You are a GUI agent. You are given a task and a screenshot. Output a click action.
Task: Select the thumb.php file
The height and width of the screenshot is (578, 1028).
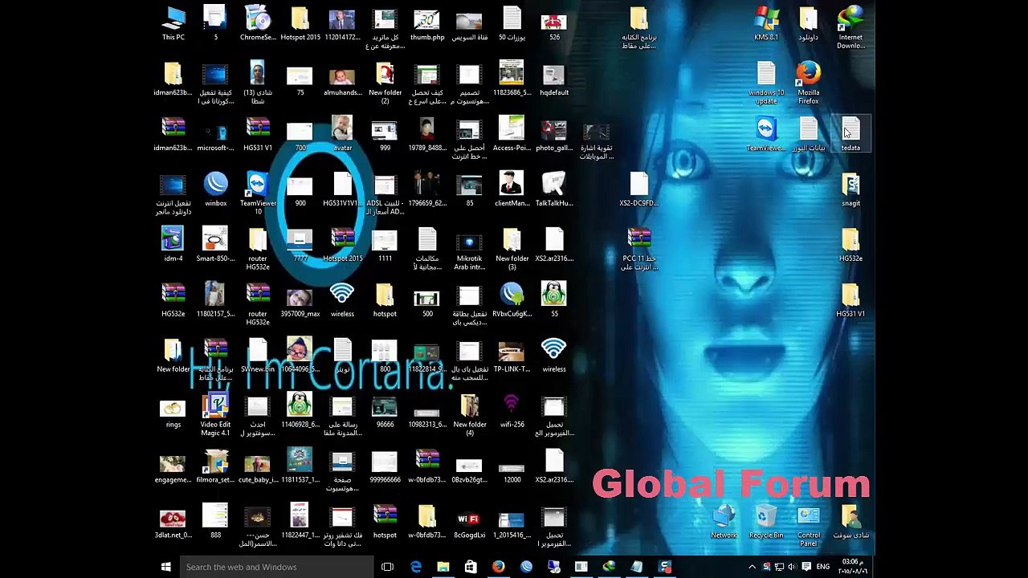click(x=427, y=23)
